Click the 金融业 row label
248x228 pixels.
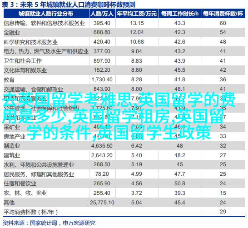coord(12,33)
